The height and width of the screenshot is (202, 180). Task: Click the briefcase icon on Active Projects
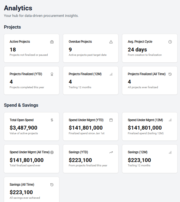(x=52, y=42)
